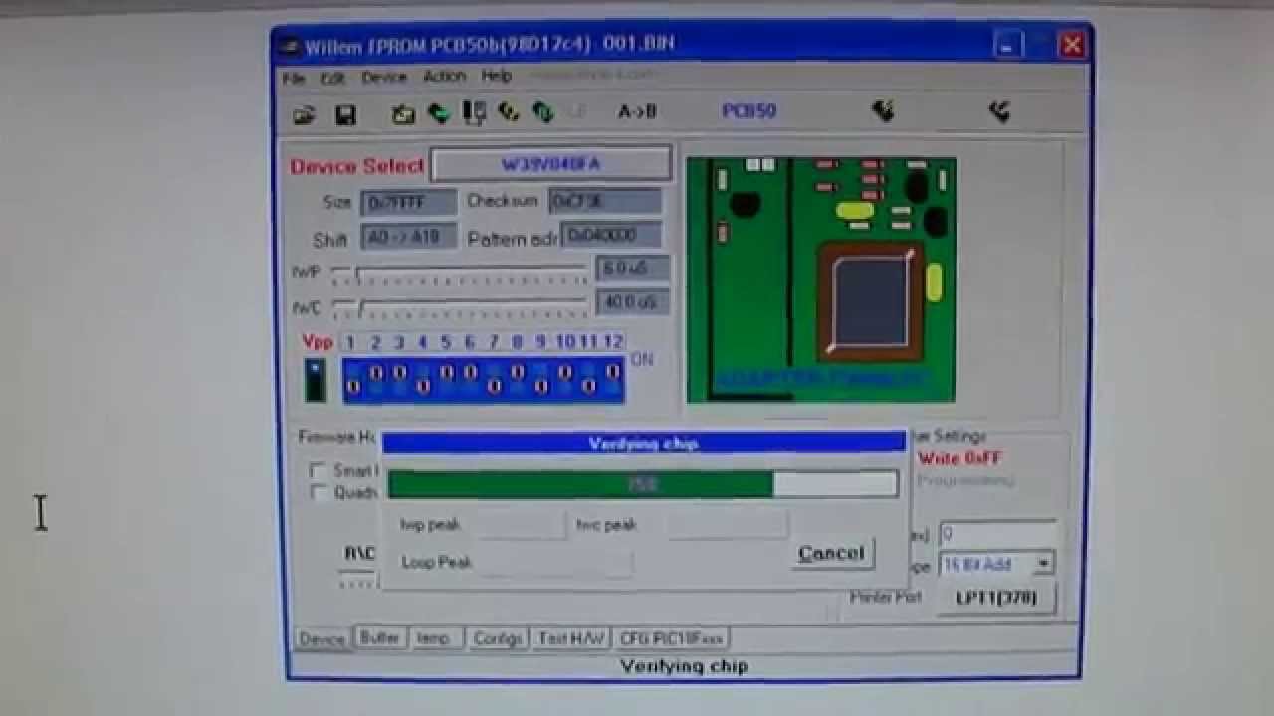This screenshot has width=1274, height=716.
Task: Click the green chip icon before the device-chip icon
Action: pyautogui.click(x=438, y=114)
